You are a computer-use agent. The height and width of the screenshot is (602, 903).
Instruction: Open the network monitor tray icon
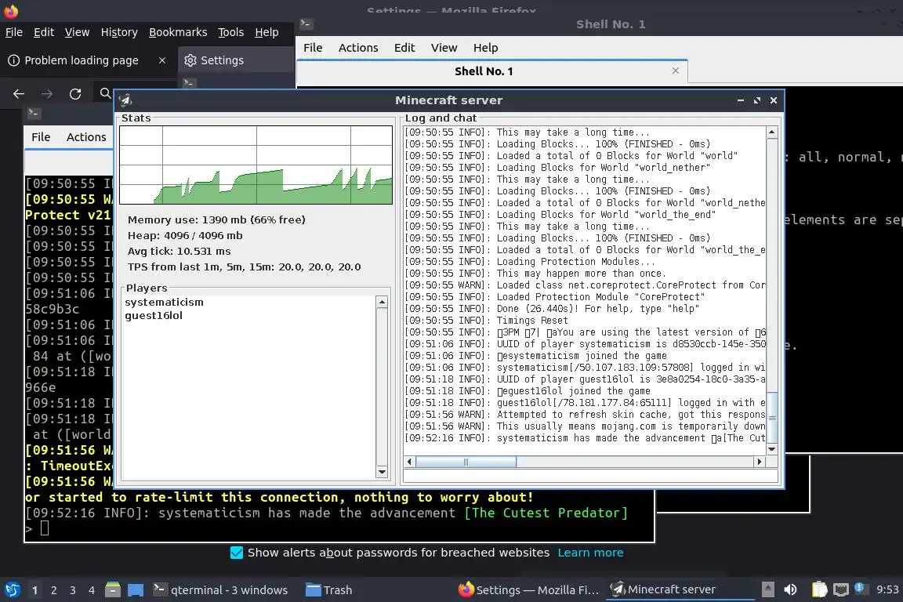point(841,589)
